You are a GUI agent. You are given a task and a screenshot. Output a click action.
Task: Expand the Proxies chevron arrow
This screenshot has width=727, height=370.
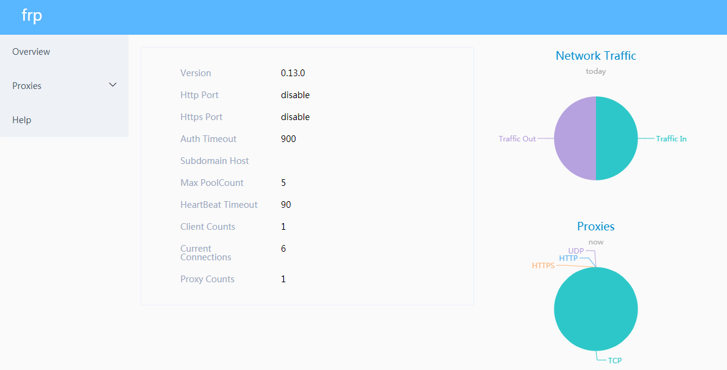113,85
